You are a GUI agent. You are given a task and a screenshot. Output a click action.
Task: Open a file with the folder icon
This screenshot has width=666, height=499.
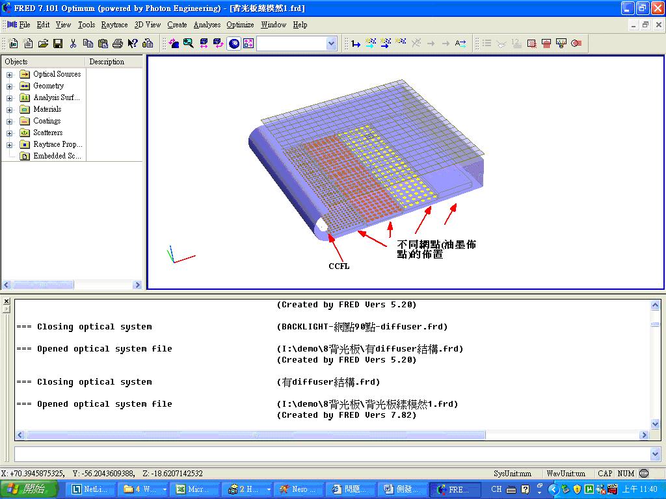pyautogui.click(x=43, y=44)
